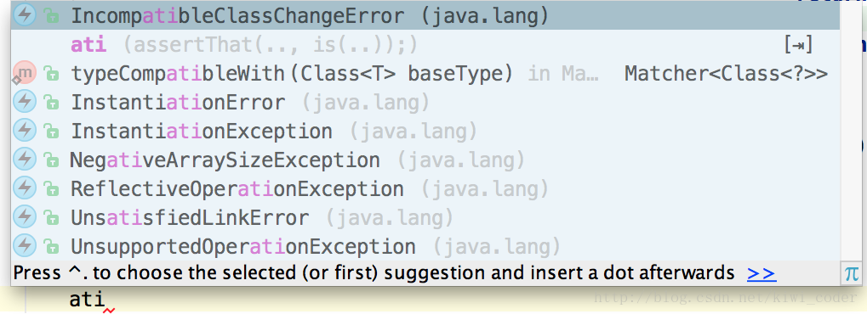Click the class icon next to InstantiationException
Image resolution: width=867 pixels, height=314 pixels.
[24, 130]
